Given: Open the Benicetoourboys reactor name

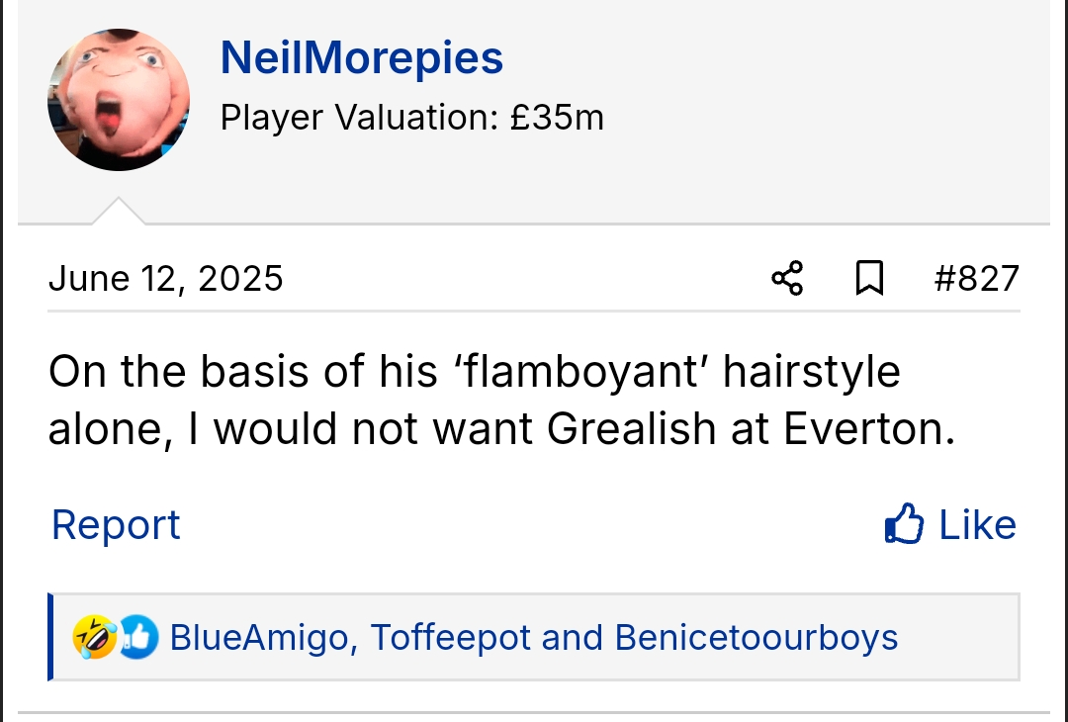Looking at the screenshot, I should pos(756,638).
